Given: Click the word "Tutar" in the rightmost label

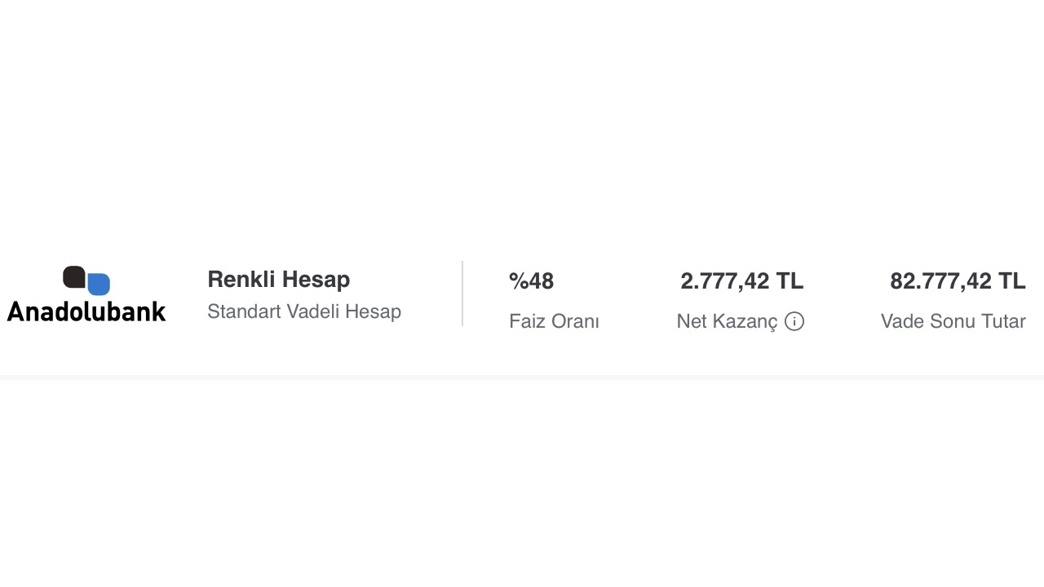Looking at the screenshot, I should point(1002,321).
